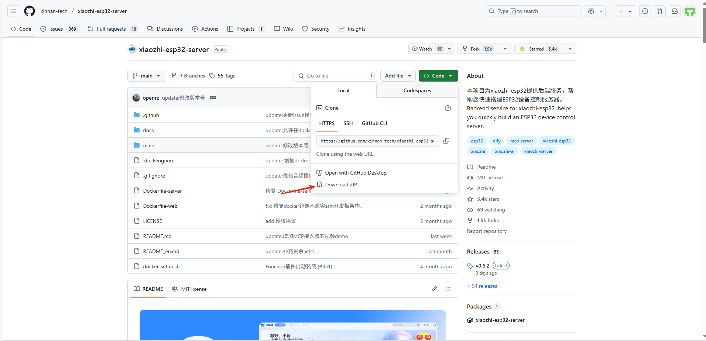This screenshot has height=341, width=706.
Task: Switch to the Codespaces tab
Action: [x=417, y=90]
